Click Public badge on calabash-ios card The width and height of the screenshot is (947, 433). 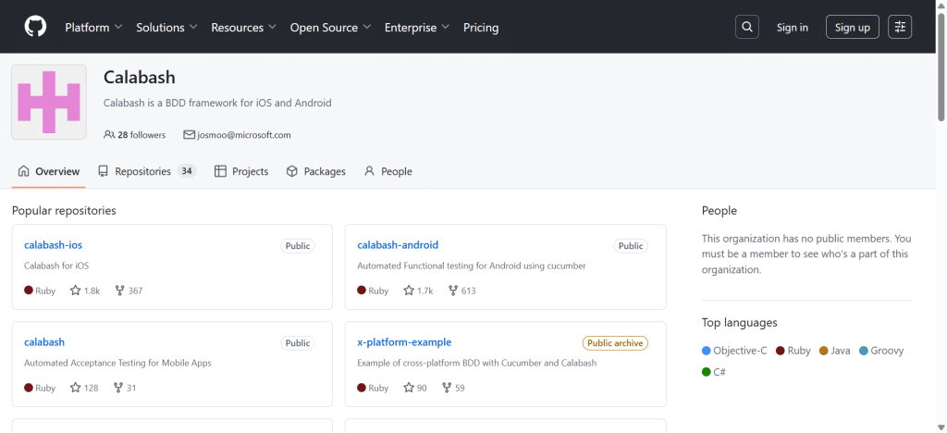pyautogui.click(x=297, y=246)
